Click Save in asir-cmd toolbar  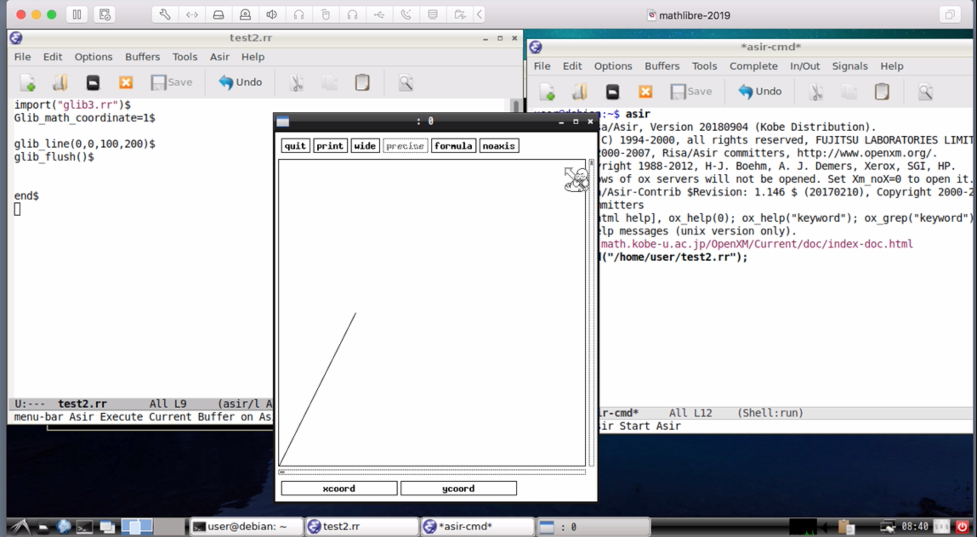coord(691,92)
